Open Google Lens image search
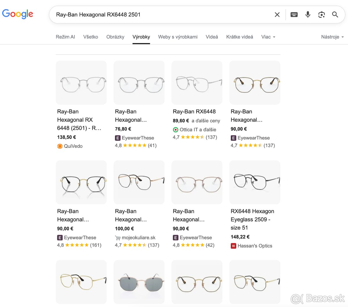The width and height of the screenshot is (348, 307). click(321, 14)
